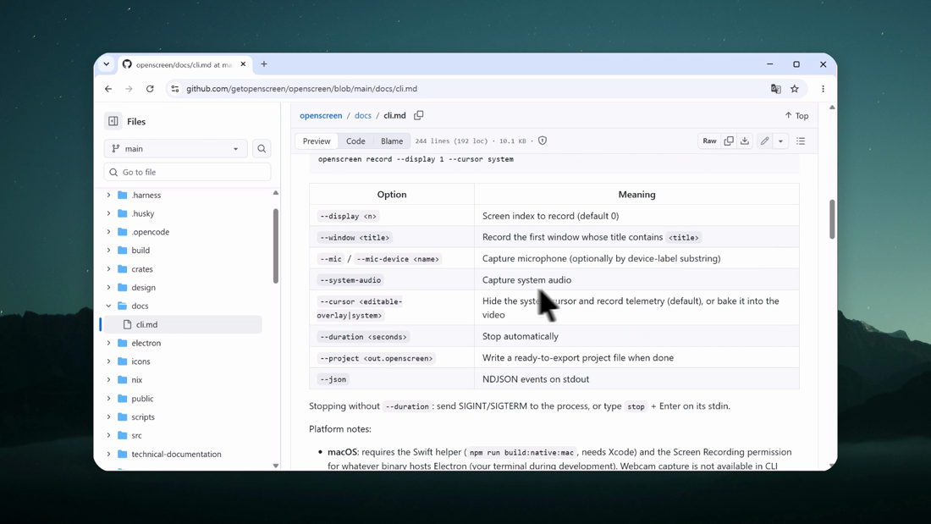Viewport: 931px width, 524px height.
Task: Expand the electron folder chevron
Action: click(108, 343)
